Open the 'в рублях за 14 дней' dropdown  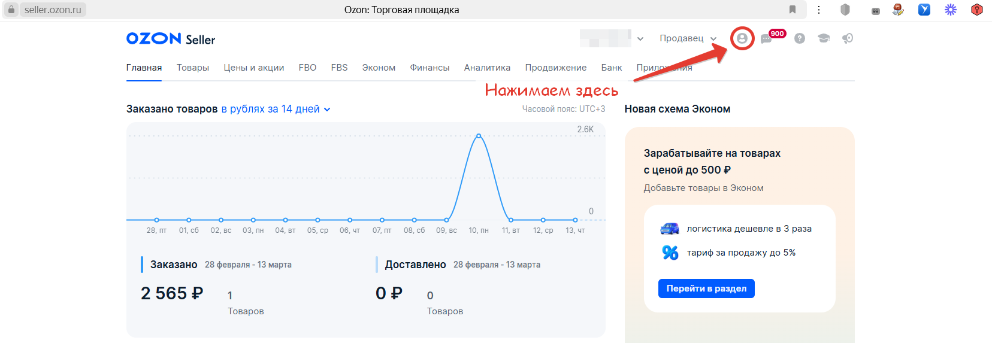tap(276, 109)
